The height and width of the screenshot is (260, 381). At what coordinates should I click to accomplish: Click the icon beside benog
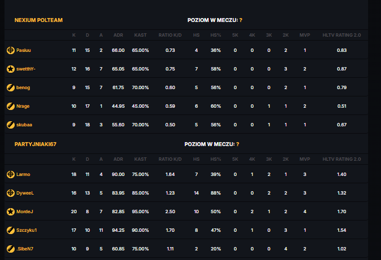[11, 87]
